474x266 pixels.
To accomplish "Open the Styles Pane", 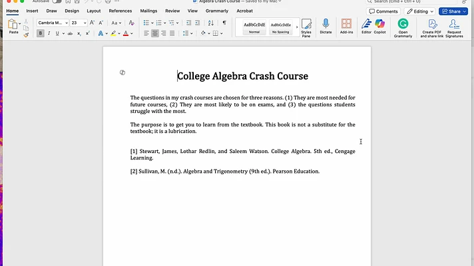I will 306,28.
